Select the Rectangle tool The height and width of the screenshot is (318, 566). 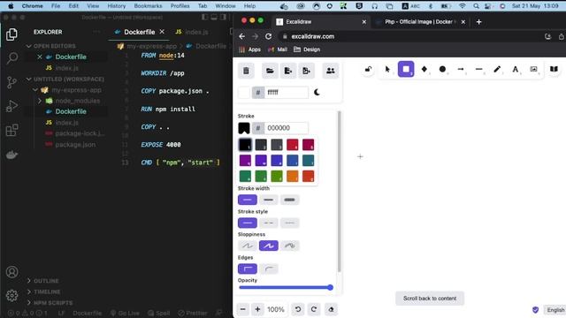[x=406, y=69]
